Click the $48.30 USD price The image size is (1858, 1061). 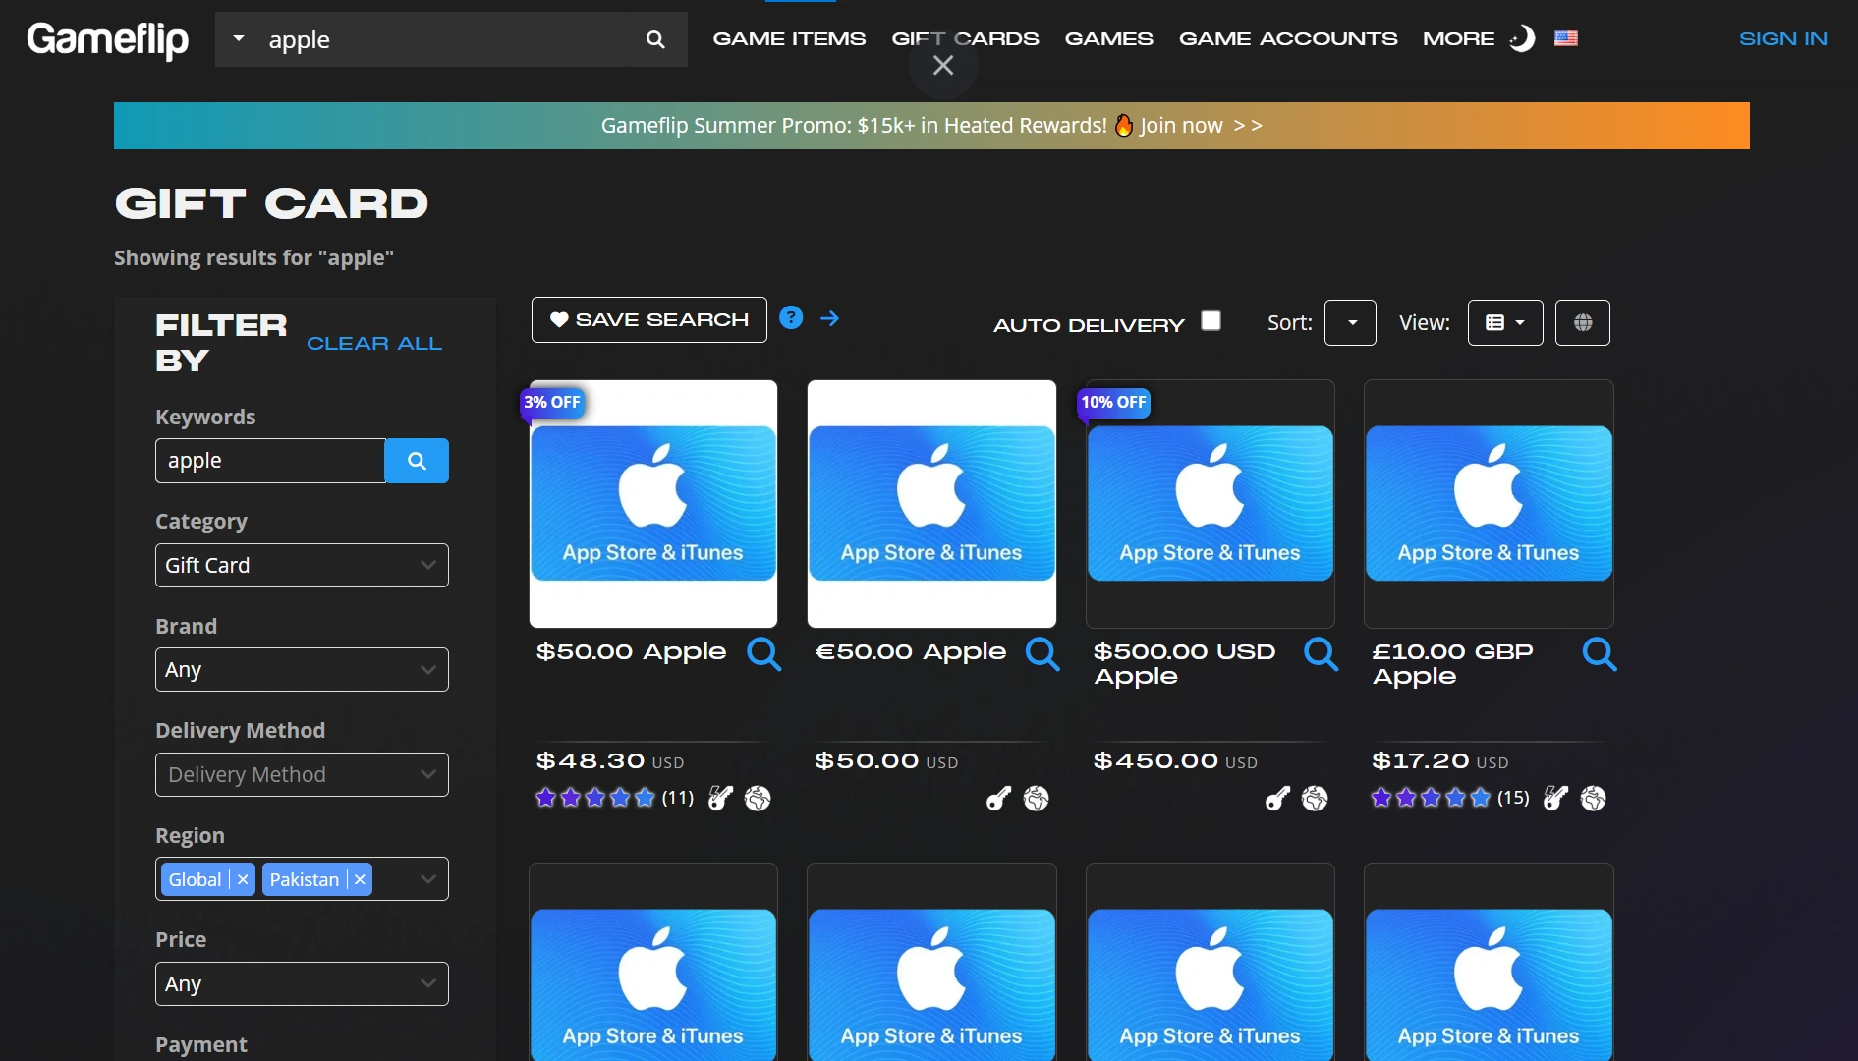[610, 760]
